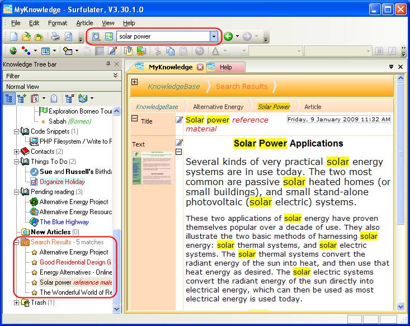The image size is (410, 326).
Task: Click the Knowledge Tree scrollbar up arrow
Action: point(117,111)
